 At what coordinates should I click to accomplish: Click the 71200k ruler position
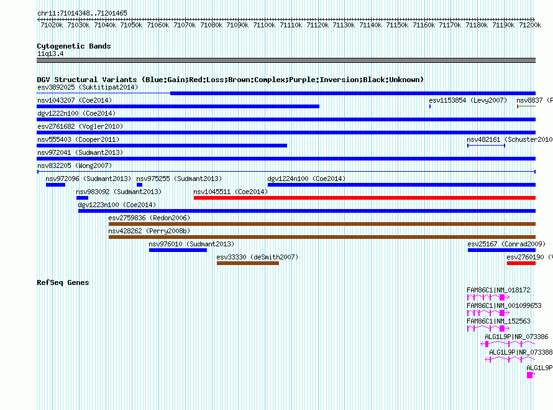[530, 25]
